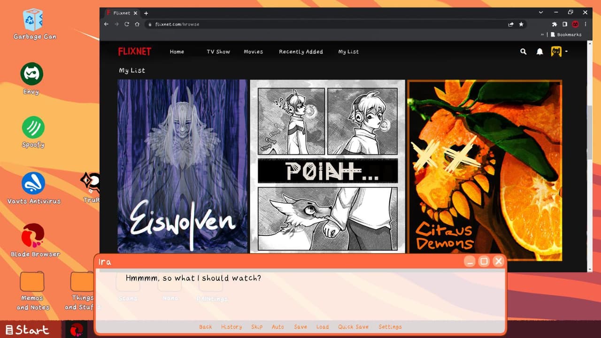601x338 pixels.
Task: Open Recently Added
Action: pos(301,52)
